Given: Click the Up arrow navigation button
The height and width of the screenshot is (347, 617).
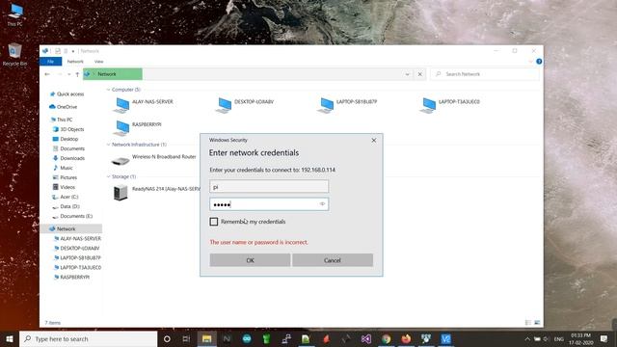Looking at the screenshot, I should tap(77, 74).
